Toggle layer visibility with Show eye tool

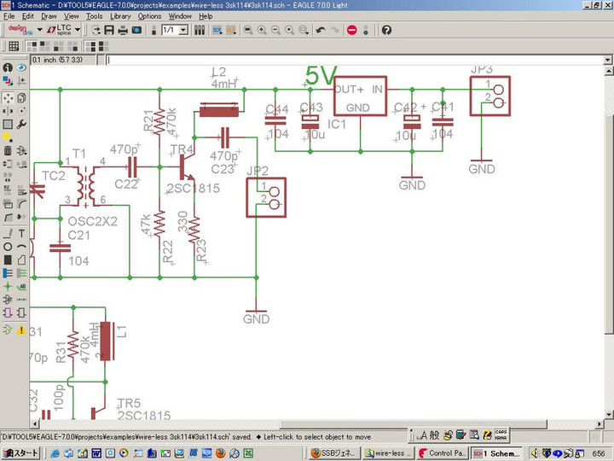(20, 67)
